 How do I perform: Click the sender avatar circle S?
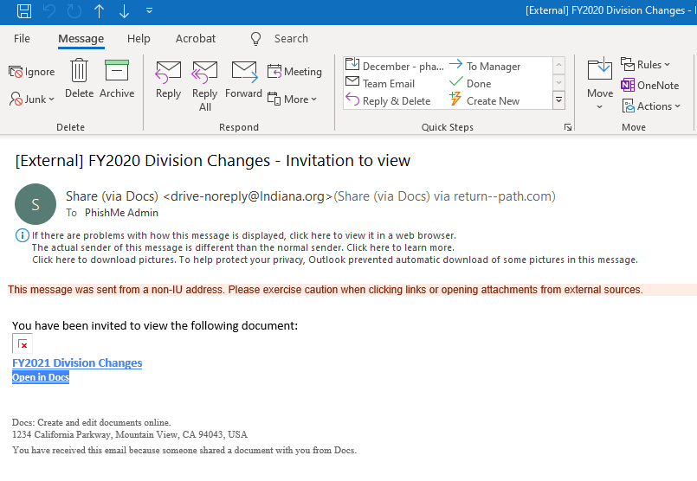click(35, 204)
